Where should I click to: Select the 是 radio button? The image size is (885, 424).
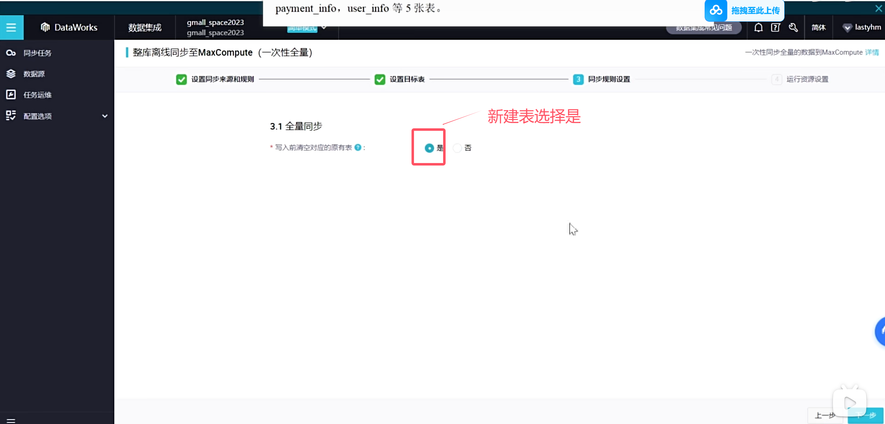coord(429,148)
